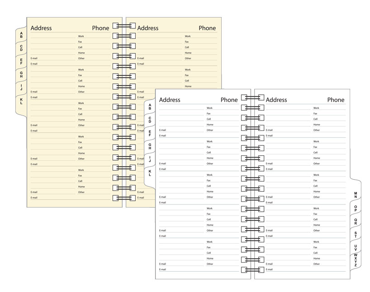Open the E F tab on white book
Image resolution: width=370 pixels, height=292 pixels.
pyautogui.click(x=150, y=133)
